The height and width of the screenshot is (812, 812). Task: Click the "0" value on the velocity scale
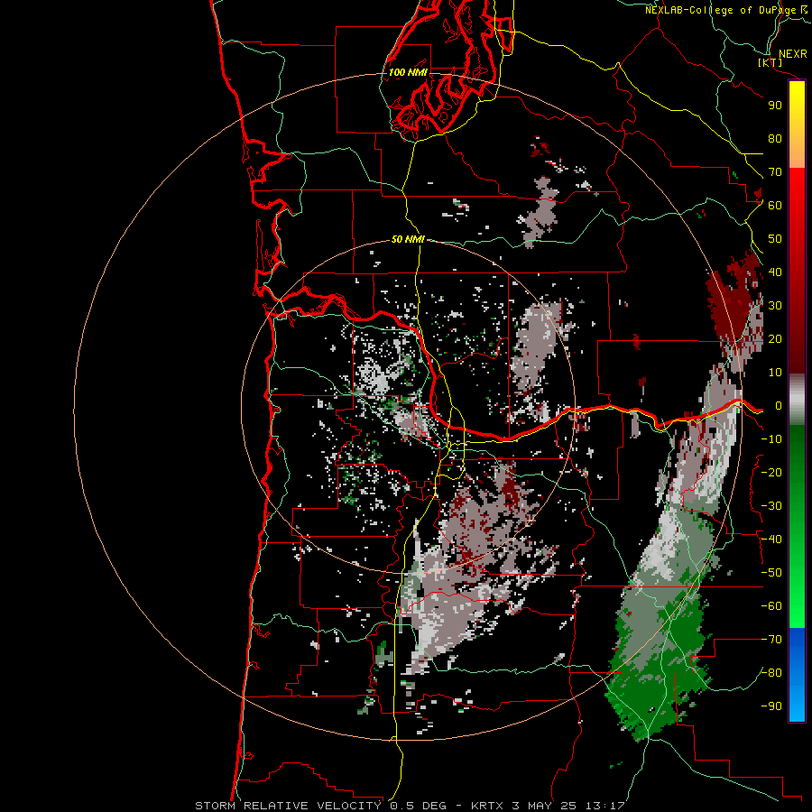[778, 406]
